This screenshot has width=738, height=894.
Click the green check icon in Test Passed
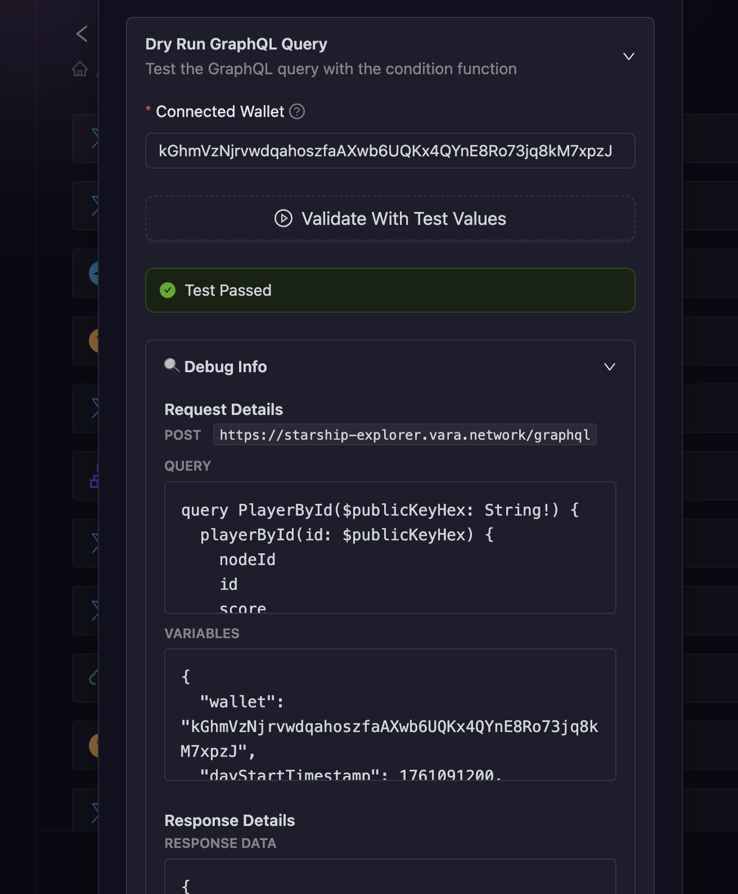168,290
